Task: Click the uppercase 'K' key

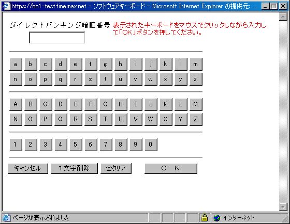Action: 166,104
